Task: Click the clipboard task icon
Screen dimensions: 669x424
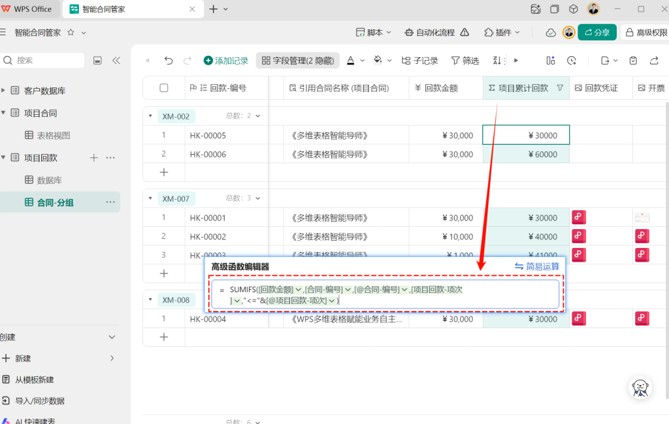Action: click(633, 61)
